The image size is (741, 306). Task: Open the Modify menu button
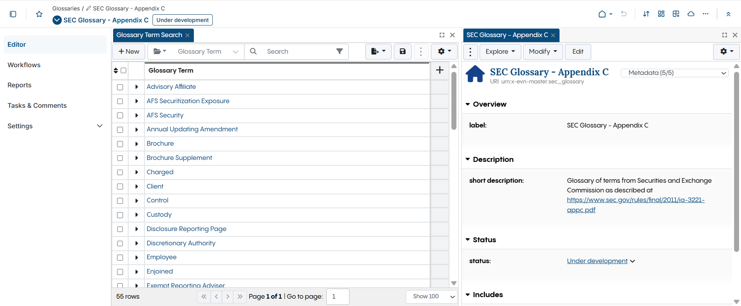543,51
